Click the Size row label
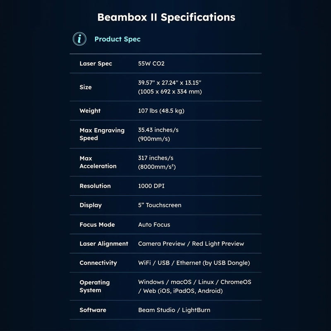The height and width of the screenshot is (331, 331). click(x=86, y=87)
